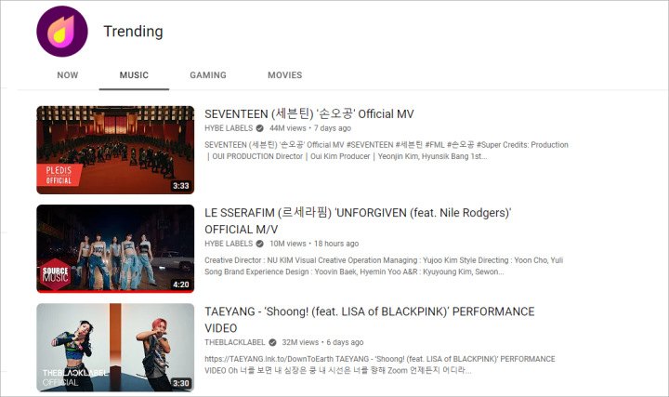Screen dimensions: 669x397
Task: Switch to the NOW tab
Action: click(x=68, y=75)
